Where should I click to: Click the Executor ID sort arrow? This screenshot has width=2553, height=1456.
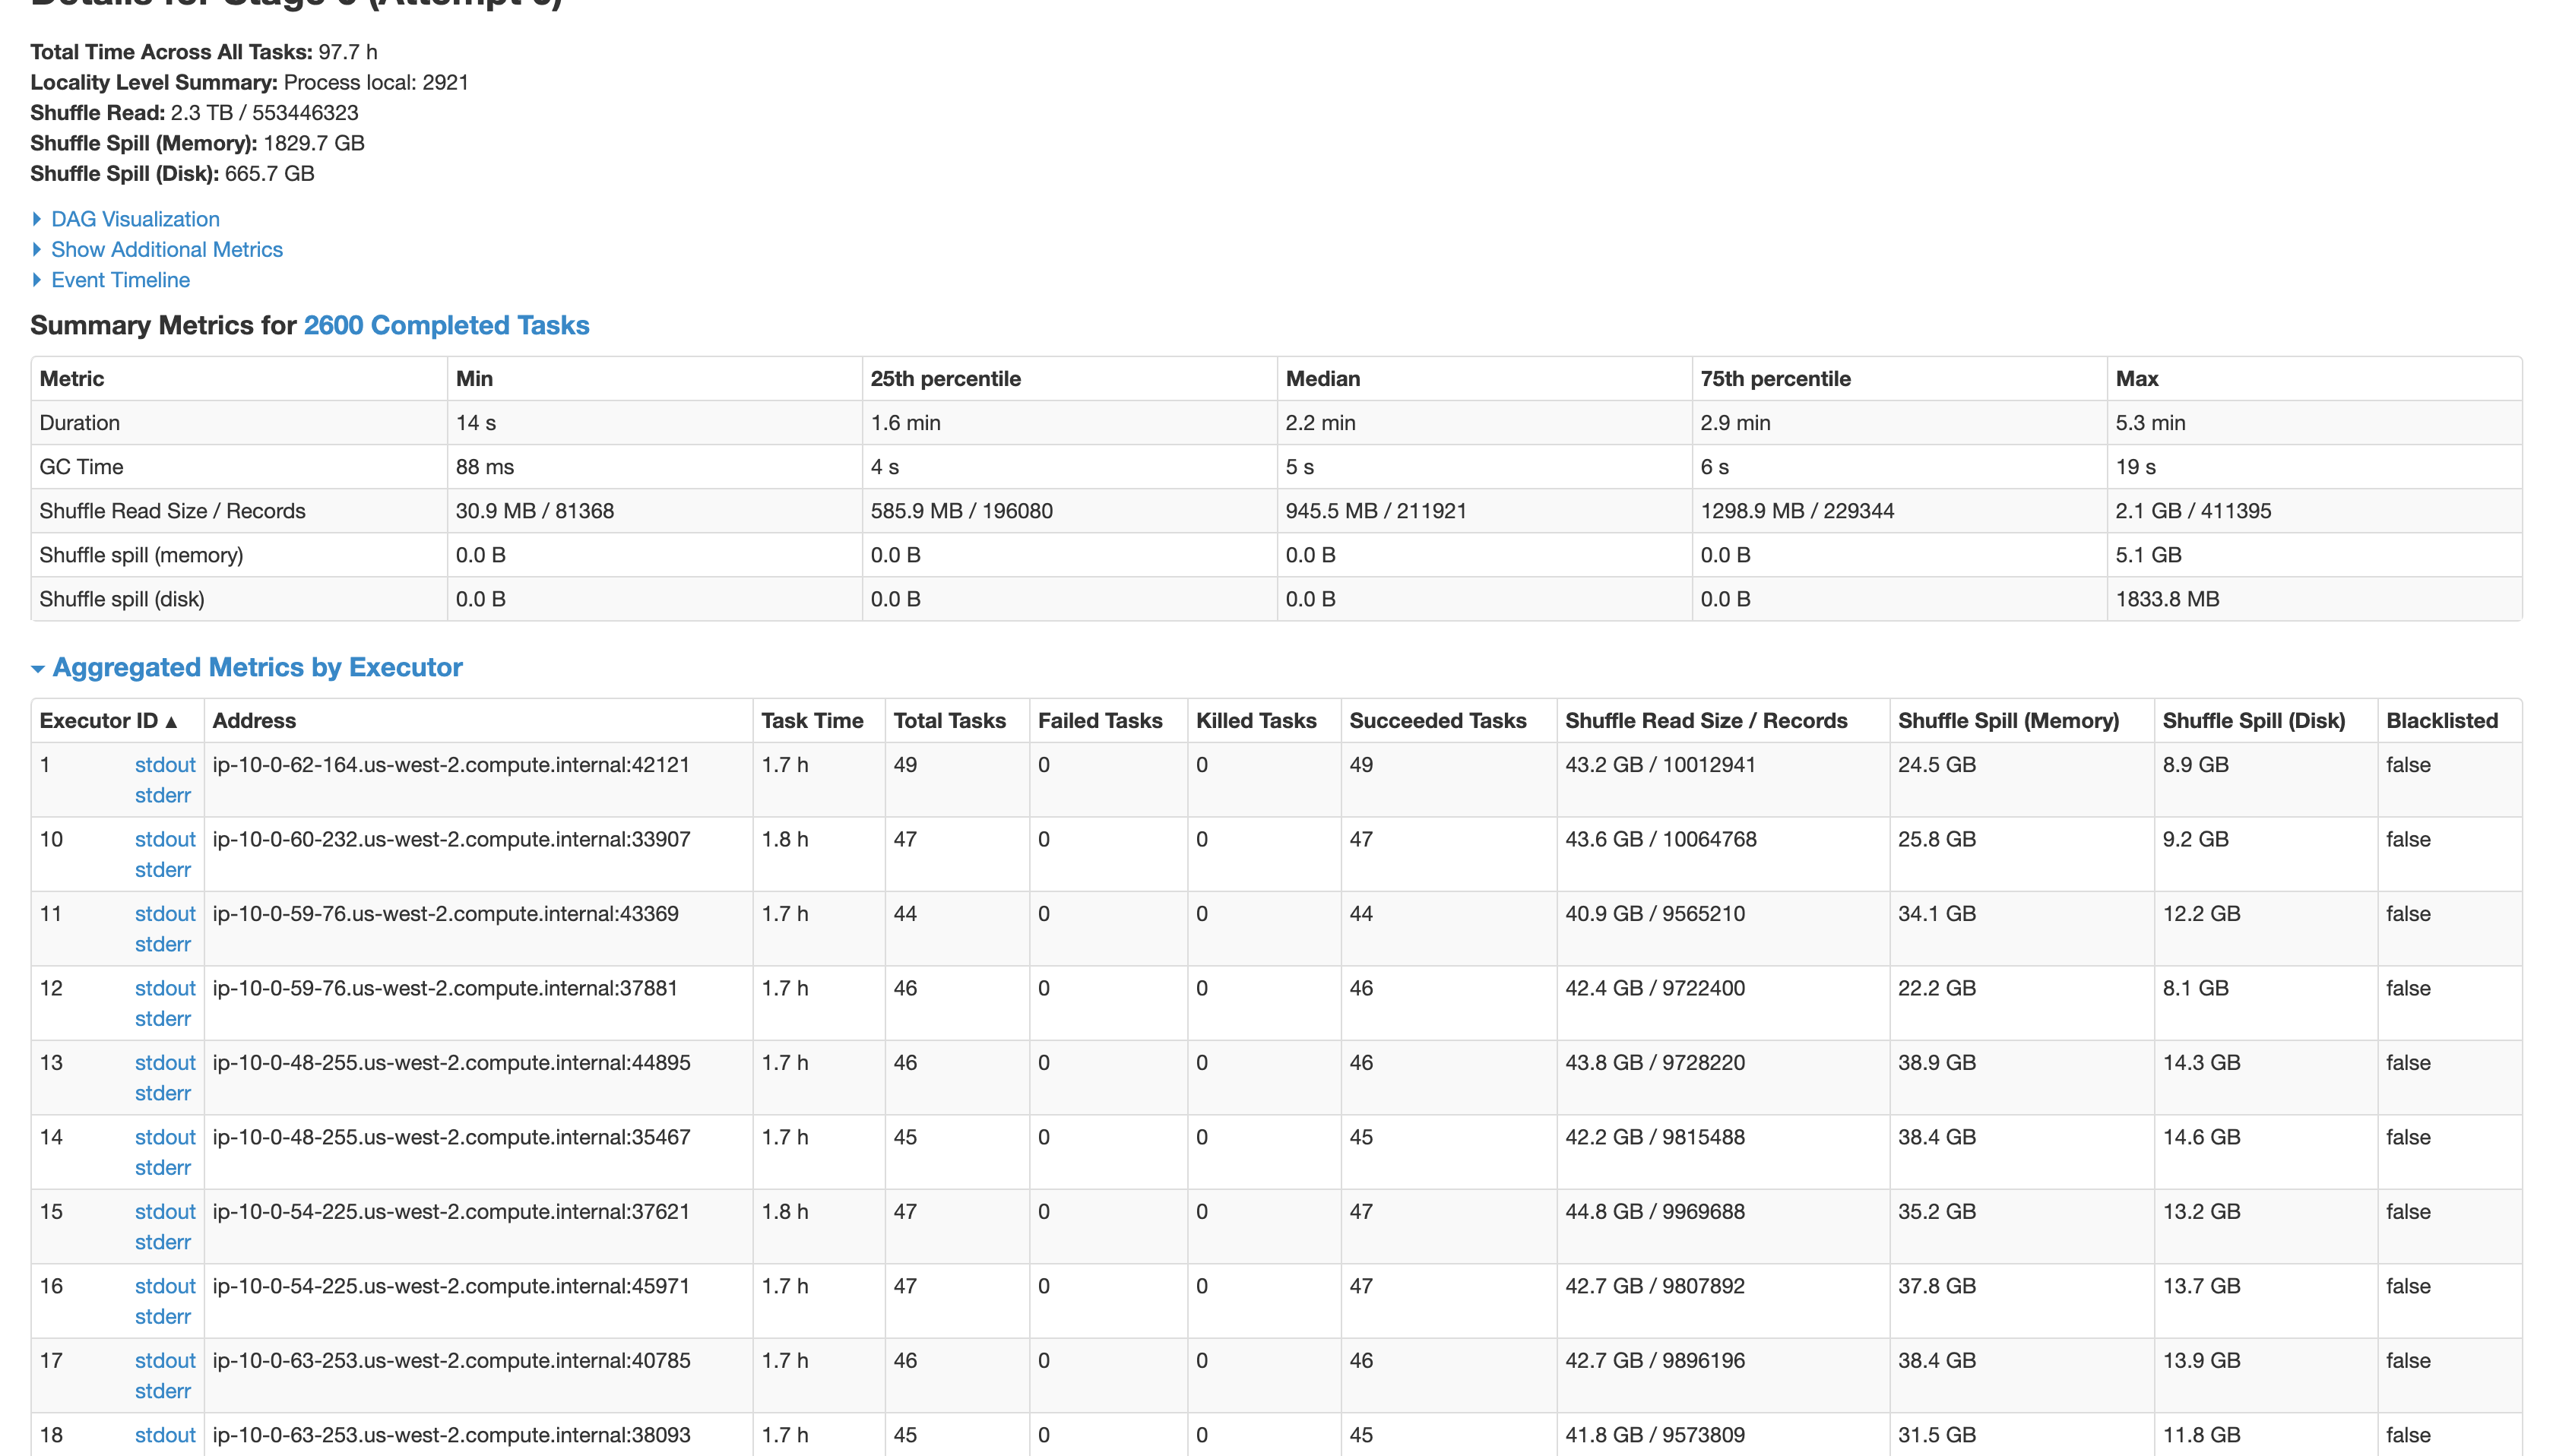pos(171,722)
